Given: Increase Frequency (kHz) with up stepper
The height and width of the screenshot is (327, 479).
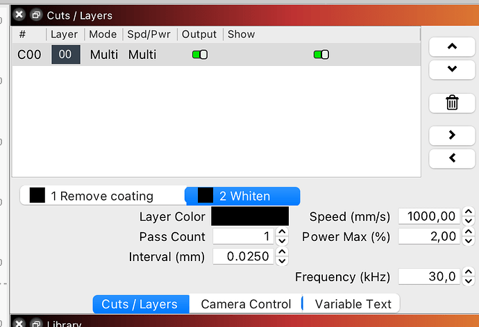Looking at the screenshot, I should pos(469,271).
